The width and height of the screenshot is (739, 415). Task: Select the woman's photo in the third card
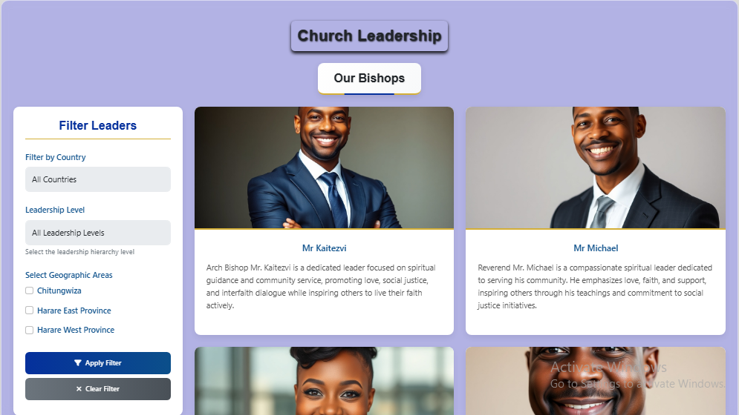324,381
